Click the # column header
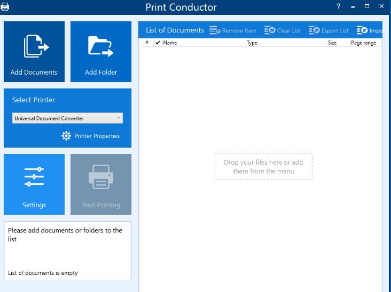391x292 pixels. click(147, 43)
